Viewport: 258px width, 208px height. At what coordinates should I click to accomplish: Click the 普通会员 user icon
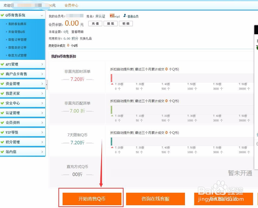pos(125,16)
